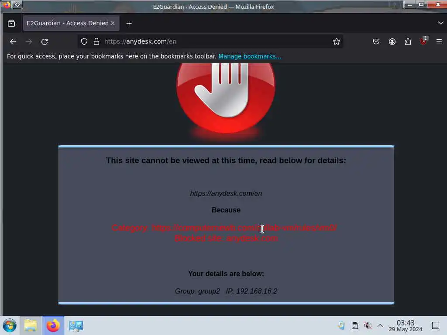Bookmark this page with the star
Image resolution: width=447 pixels, height=335 pixels.
[x=337, y=41]
